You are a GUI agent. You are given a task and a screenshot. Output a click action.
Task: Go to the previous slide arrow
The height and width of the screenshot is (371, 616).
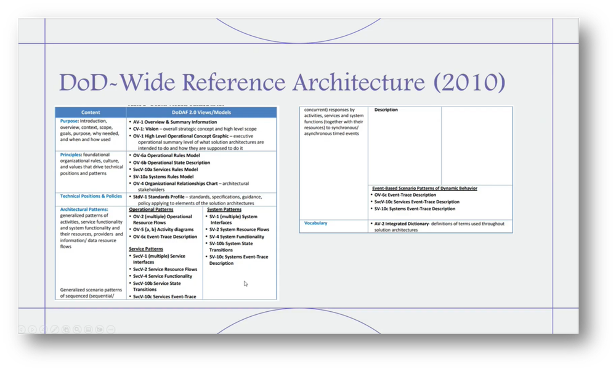(x=22, y=329)
